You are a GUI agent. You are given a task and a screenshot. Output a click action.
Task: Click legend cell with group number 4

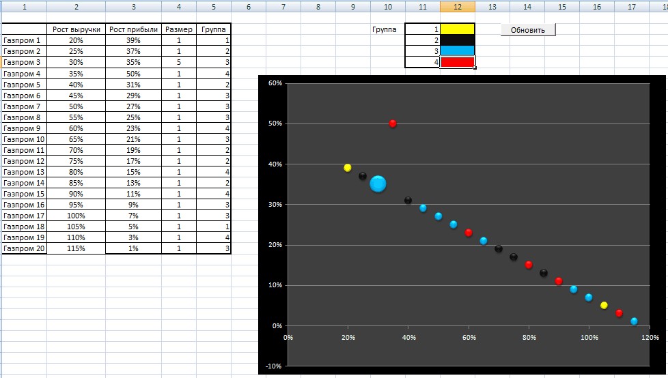pos(423,62)
